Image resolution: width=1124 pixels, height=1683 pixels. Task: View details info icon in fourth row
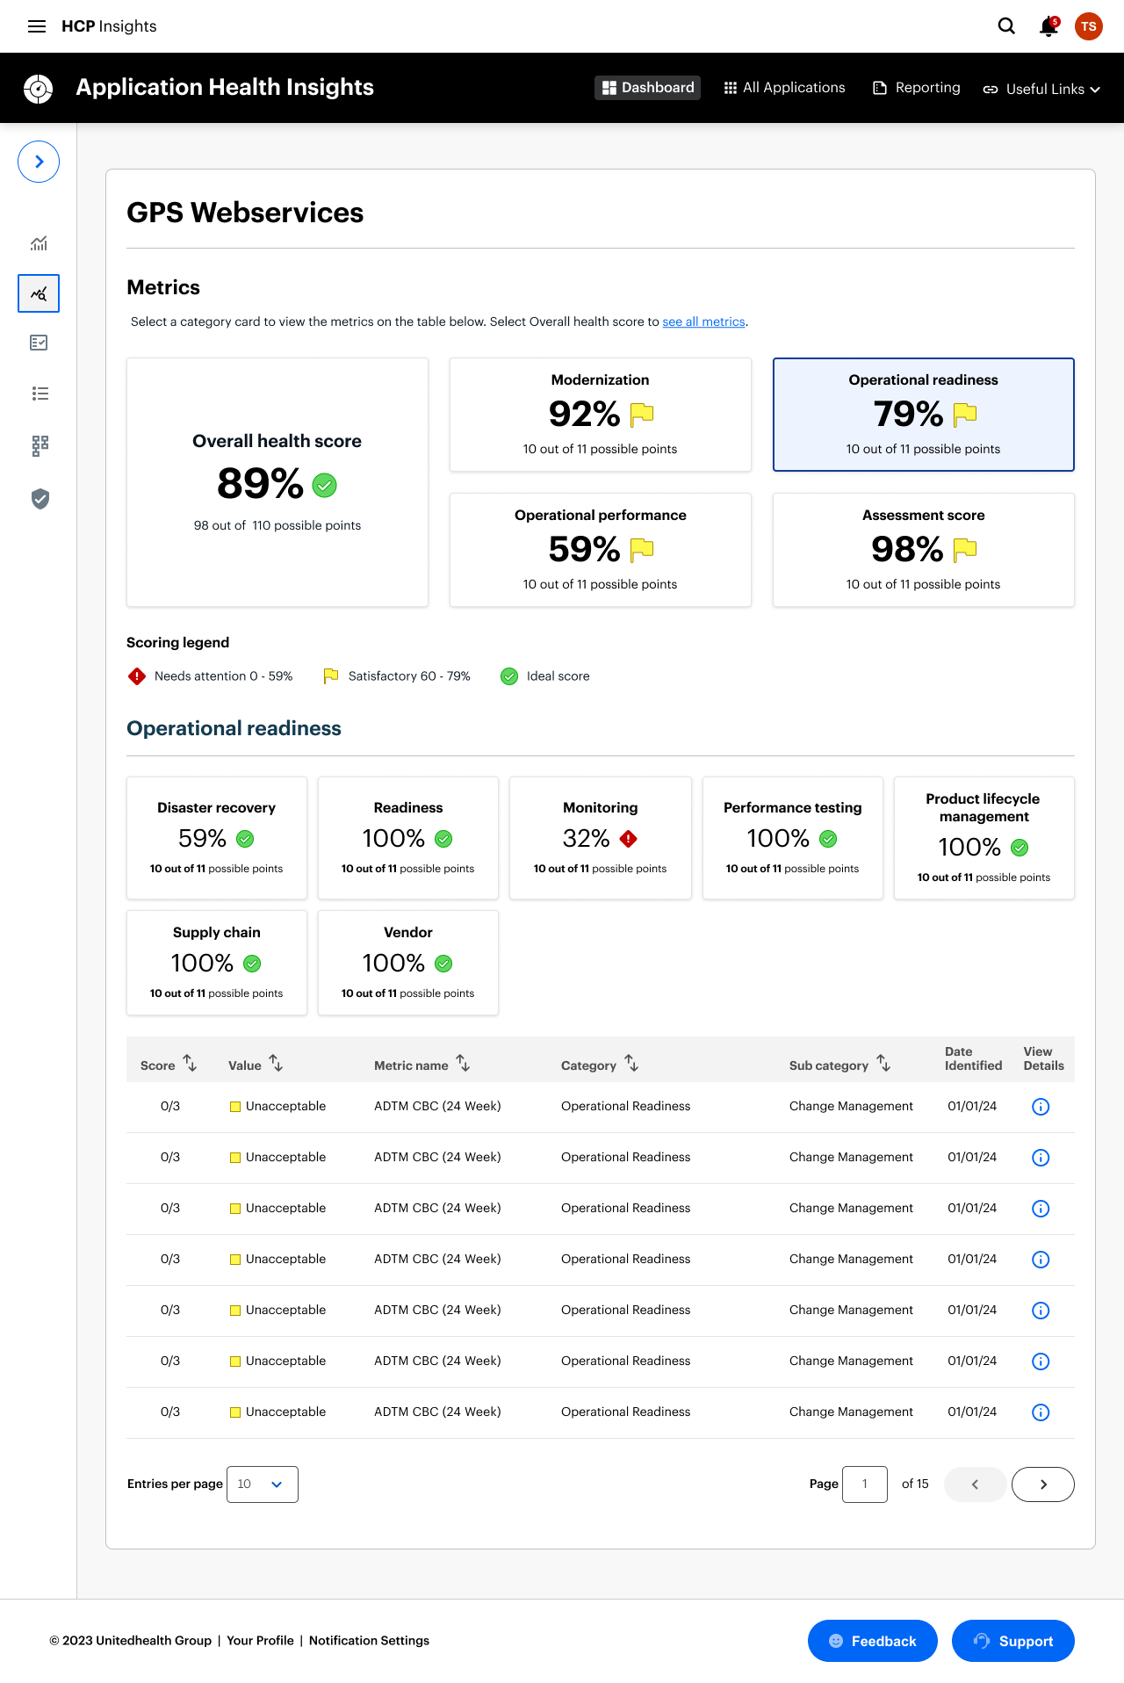coord(1041,1260)
